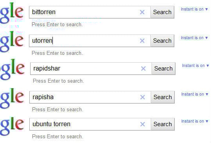The width and height of the screenshot is (211, 143).
Task: Expand 'Instant is on' arrow beside 'rapisha'
Action: (195, 94)
